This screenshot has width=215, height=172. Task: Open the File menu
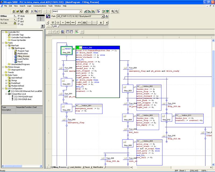click(5, 6)
